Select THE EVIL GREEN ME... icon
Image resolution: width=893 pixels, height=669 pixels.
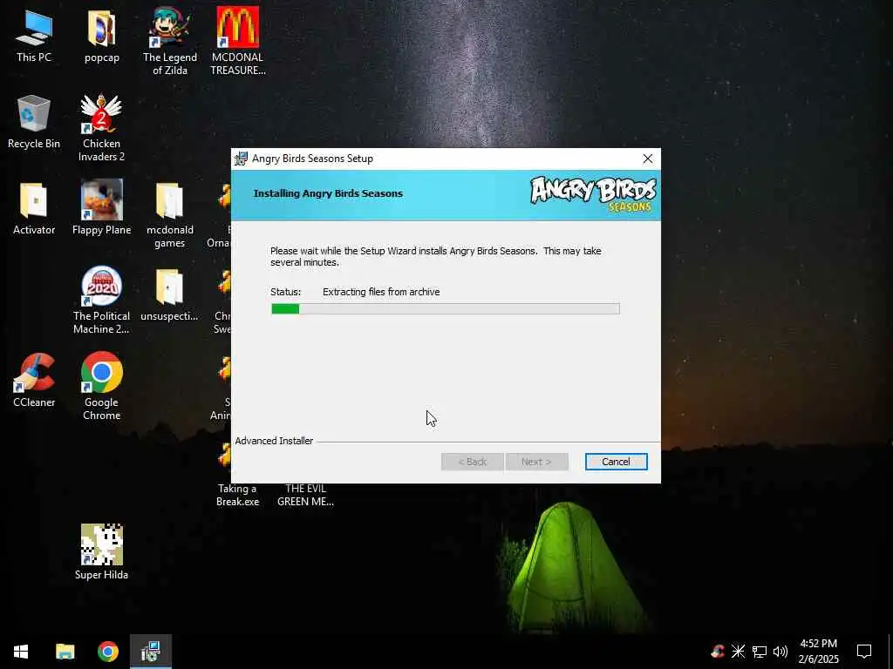(x=306, y=495)
